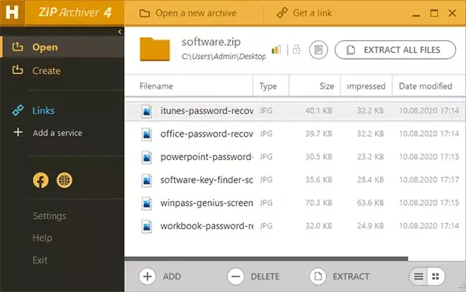The width and height of the screenshot is (466, 292).
Task: Switch to grid thumbnail view
Action: coord(436,276)
